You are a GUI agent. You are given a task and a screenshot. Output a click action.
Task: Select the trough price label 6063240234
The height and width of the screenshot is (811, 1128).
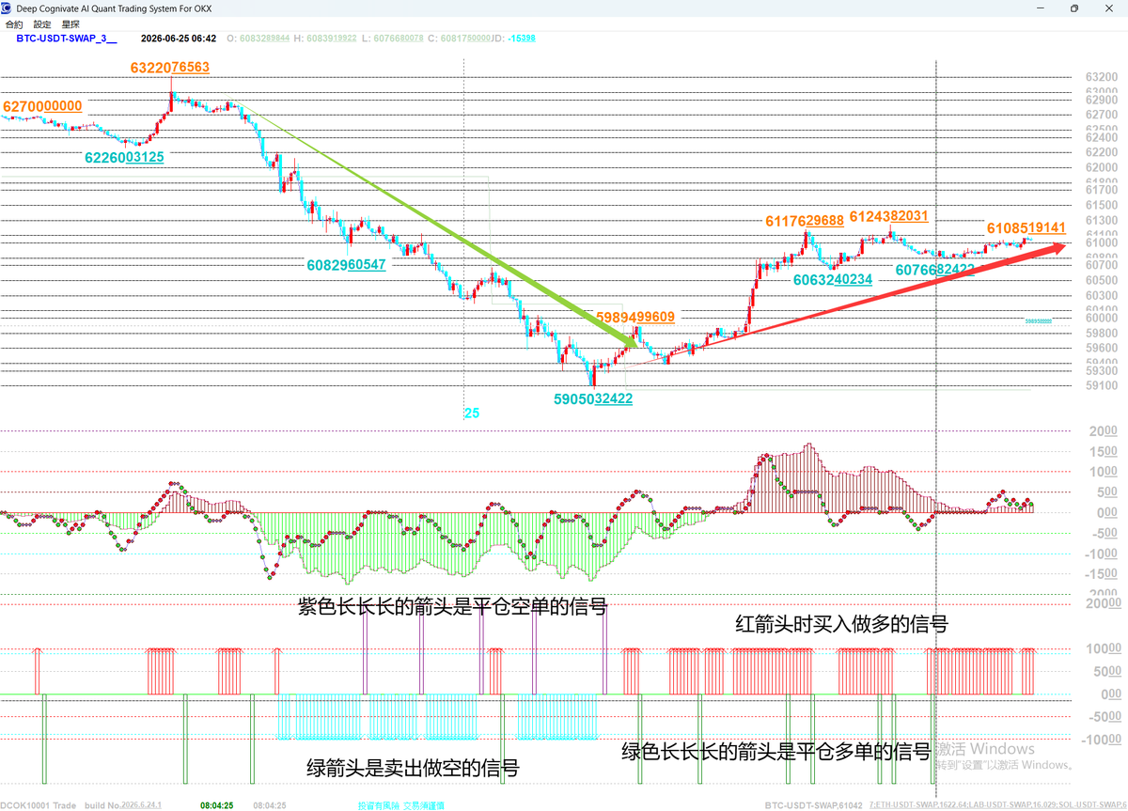[832, 279]
